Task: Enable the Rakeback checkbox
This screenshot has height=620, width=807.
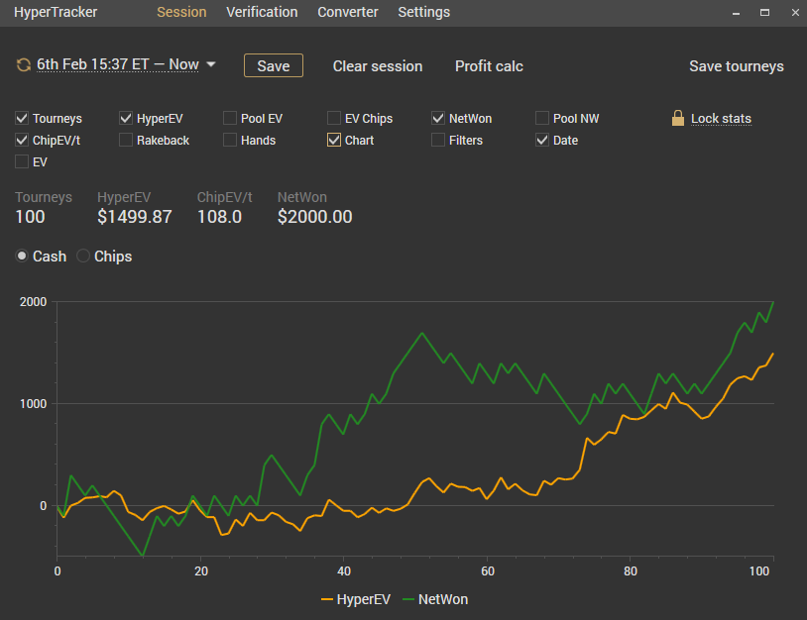Action: pos(126,140)
